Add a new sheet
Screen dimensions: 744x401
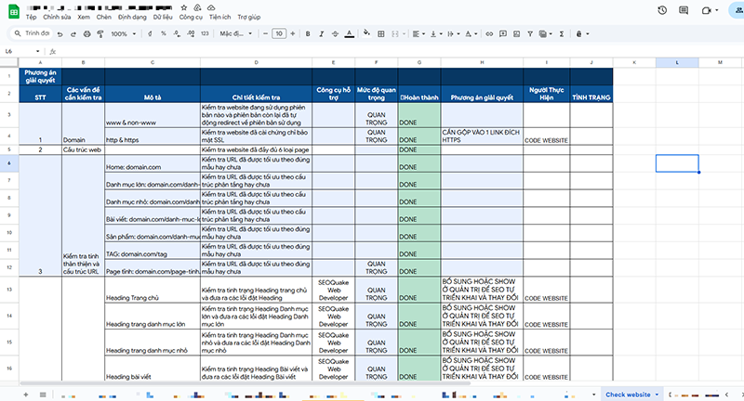(26, 395)
